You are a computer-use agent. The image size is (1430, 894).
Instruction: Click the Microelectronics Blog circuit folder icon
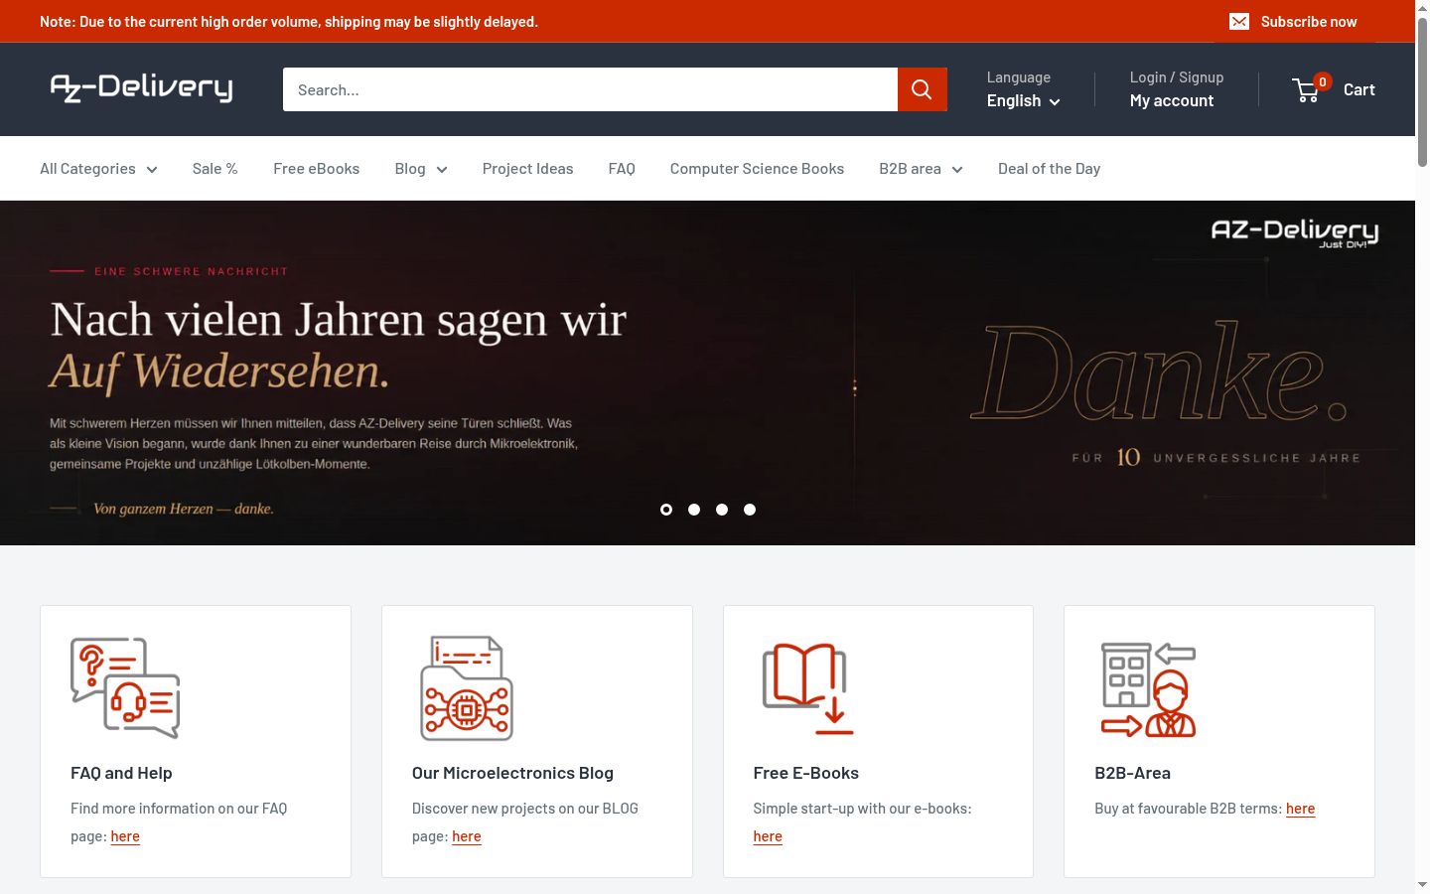pyautogui.click(x=467, y=687)
